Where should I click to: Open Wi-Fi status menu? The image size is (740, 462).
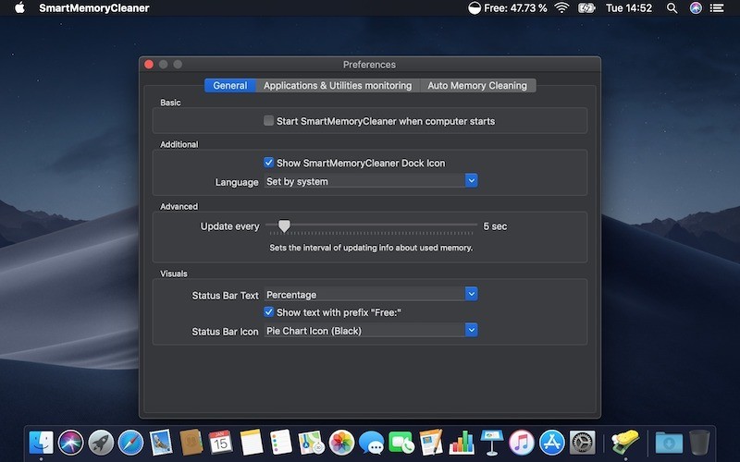(561, 8)
